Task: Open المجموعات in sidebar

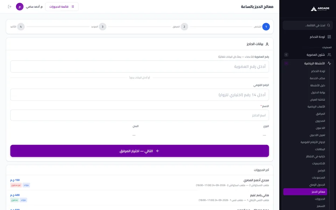Action: click(x=318, y=178)
